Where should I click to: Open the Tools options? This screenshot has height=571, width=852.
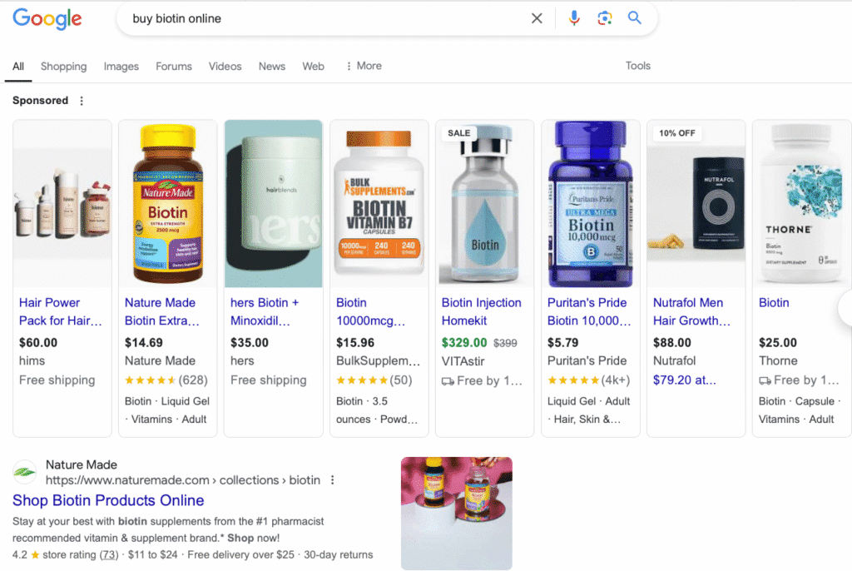[637, 66]
